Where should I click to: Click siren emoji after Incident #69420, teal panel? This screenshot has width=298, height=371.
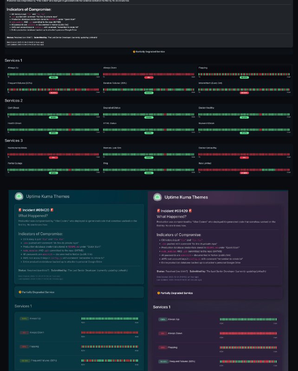[x=52, y=210]
